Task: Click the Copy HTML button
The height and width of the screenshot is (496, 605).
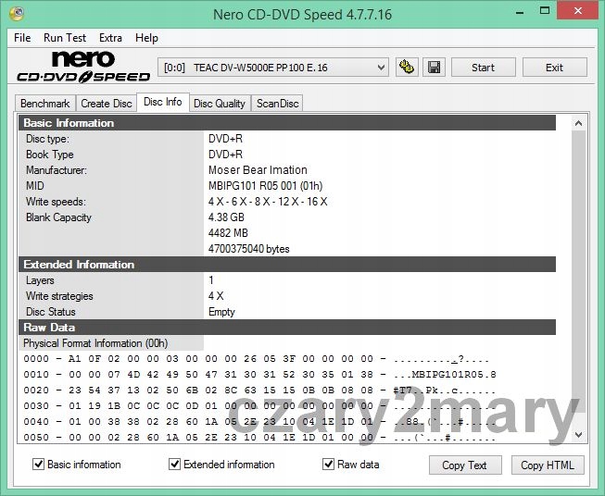Action: click(547, 465)
